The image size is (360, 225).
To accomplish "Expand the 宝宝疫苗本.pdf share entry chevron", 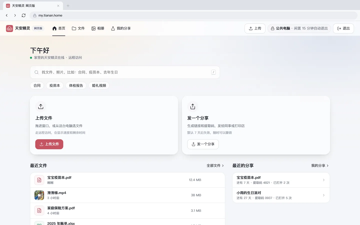I will (x=324, y=180).
